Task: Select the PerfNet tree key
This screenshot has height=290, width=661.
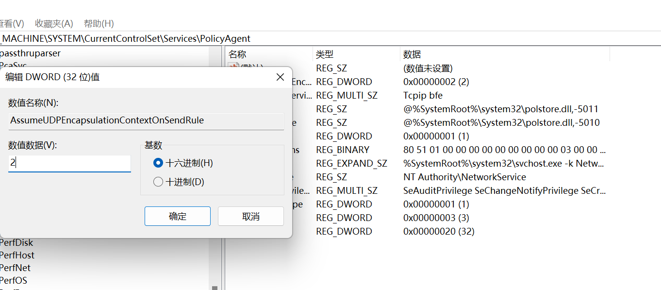Action: tap(15, 268)
